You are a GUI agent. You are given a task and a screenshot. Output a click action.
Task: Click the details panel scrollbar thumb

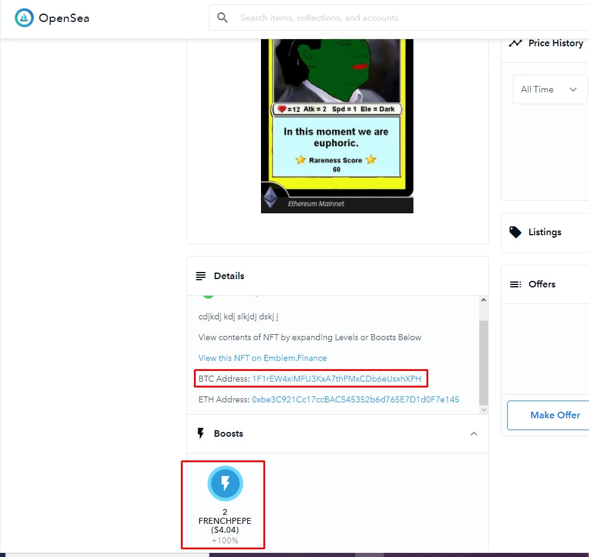[x=483, y=362]
